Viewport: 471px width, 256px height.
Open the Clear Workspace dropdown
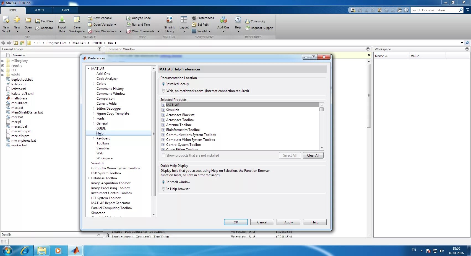(120, 31)
